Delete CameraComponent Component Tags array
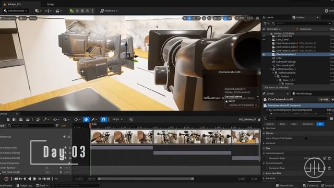Image resolution: width=334 pixels, height=188 pixels. [x=329, y=158]
